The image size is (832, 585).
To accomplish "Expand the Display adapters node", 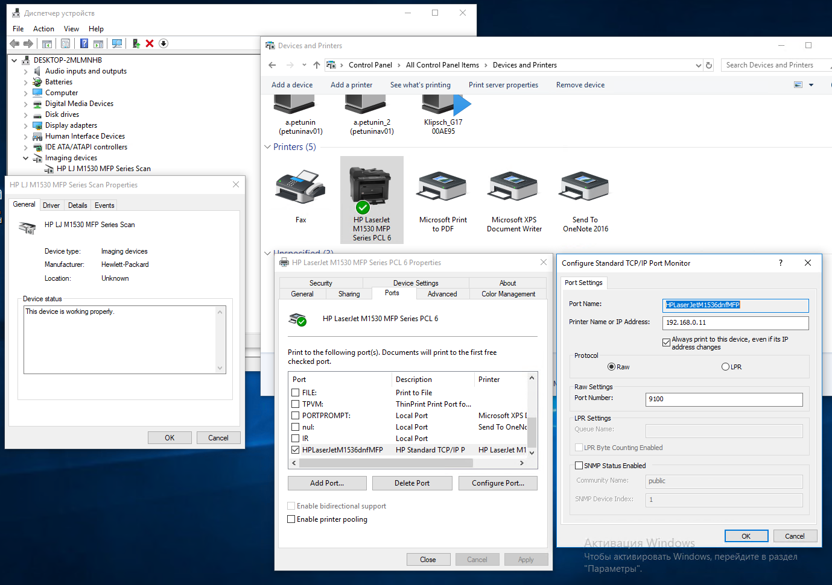I will click(26, 125).
